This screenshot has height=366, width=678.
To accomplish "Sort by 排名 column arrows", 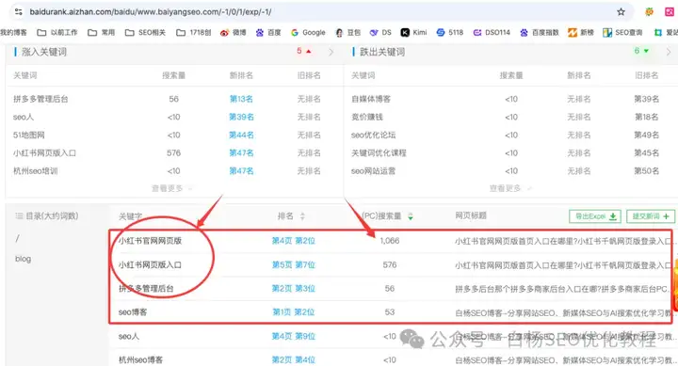I will pos(302,216).
